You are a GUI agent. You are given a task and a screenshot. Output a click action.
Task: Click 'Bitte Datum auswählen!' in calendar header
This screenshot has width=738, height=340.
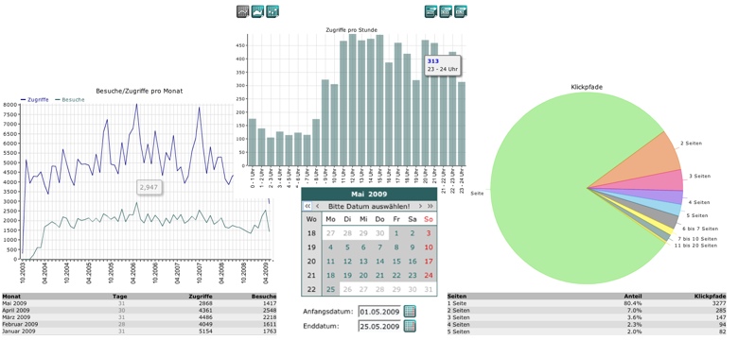pos(369,206)
